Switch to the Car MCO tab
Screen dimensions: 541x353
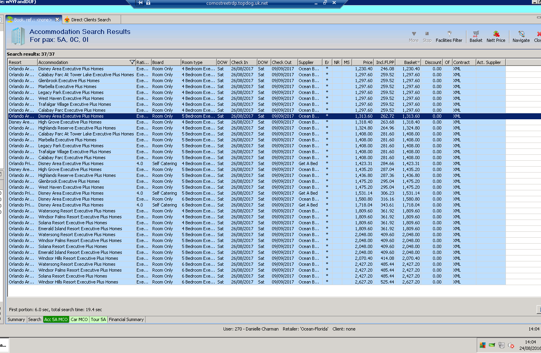[79, 319]
